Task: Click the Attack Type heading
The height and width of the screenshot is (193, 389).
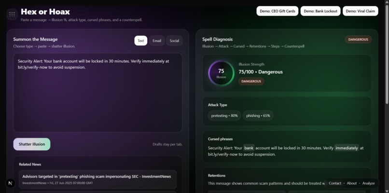Action: (x=217, y=105)
